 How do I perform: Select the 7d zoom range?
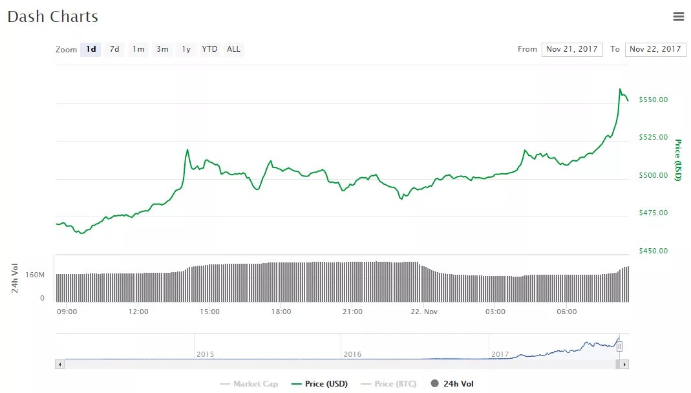click(114, 49)
